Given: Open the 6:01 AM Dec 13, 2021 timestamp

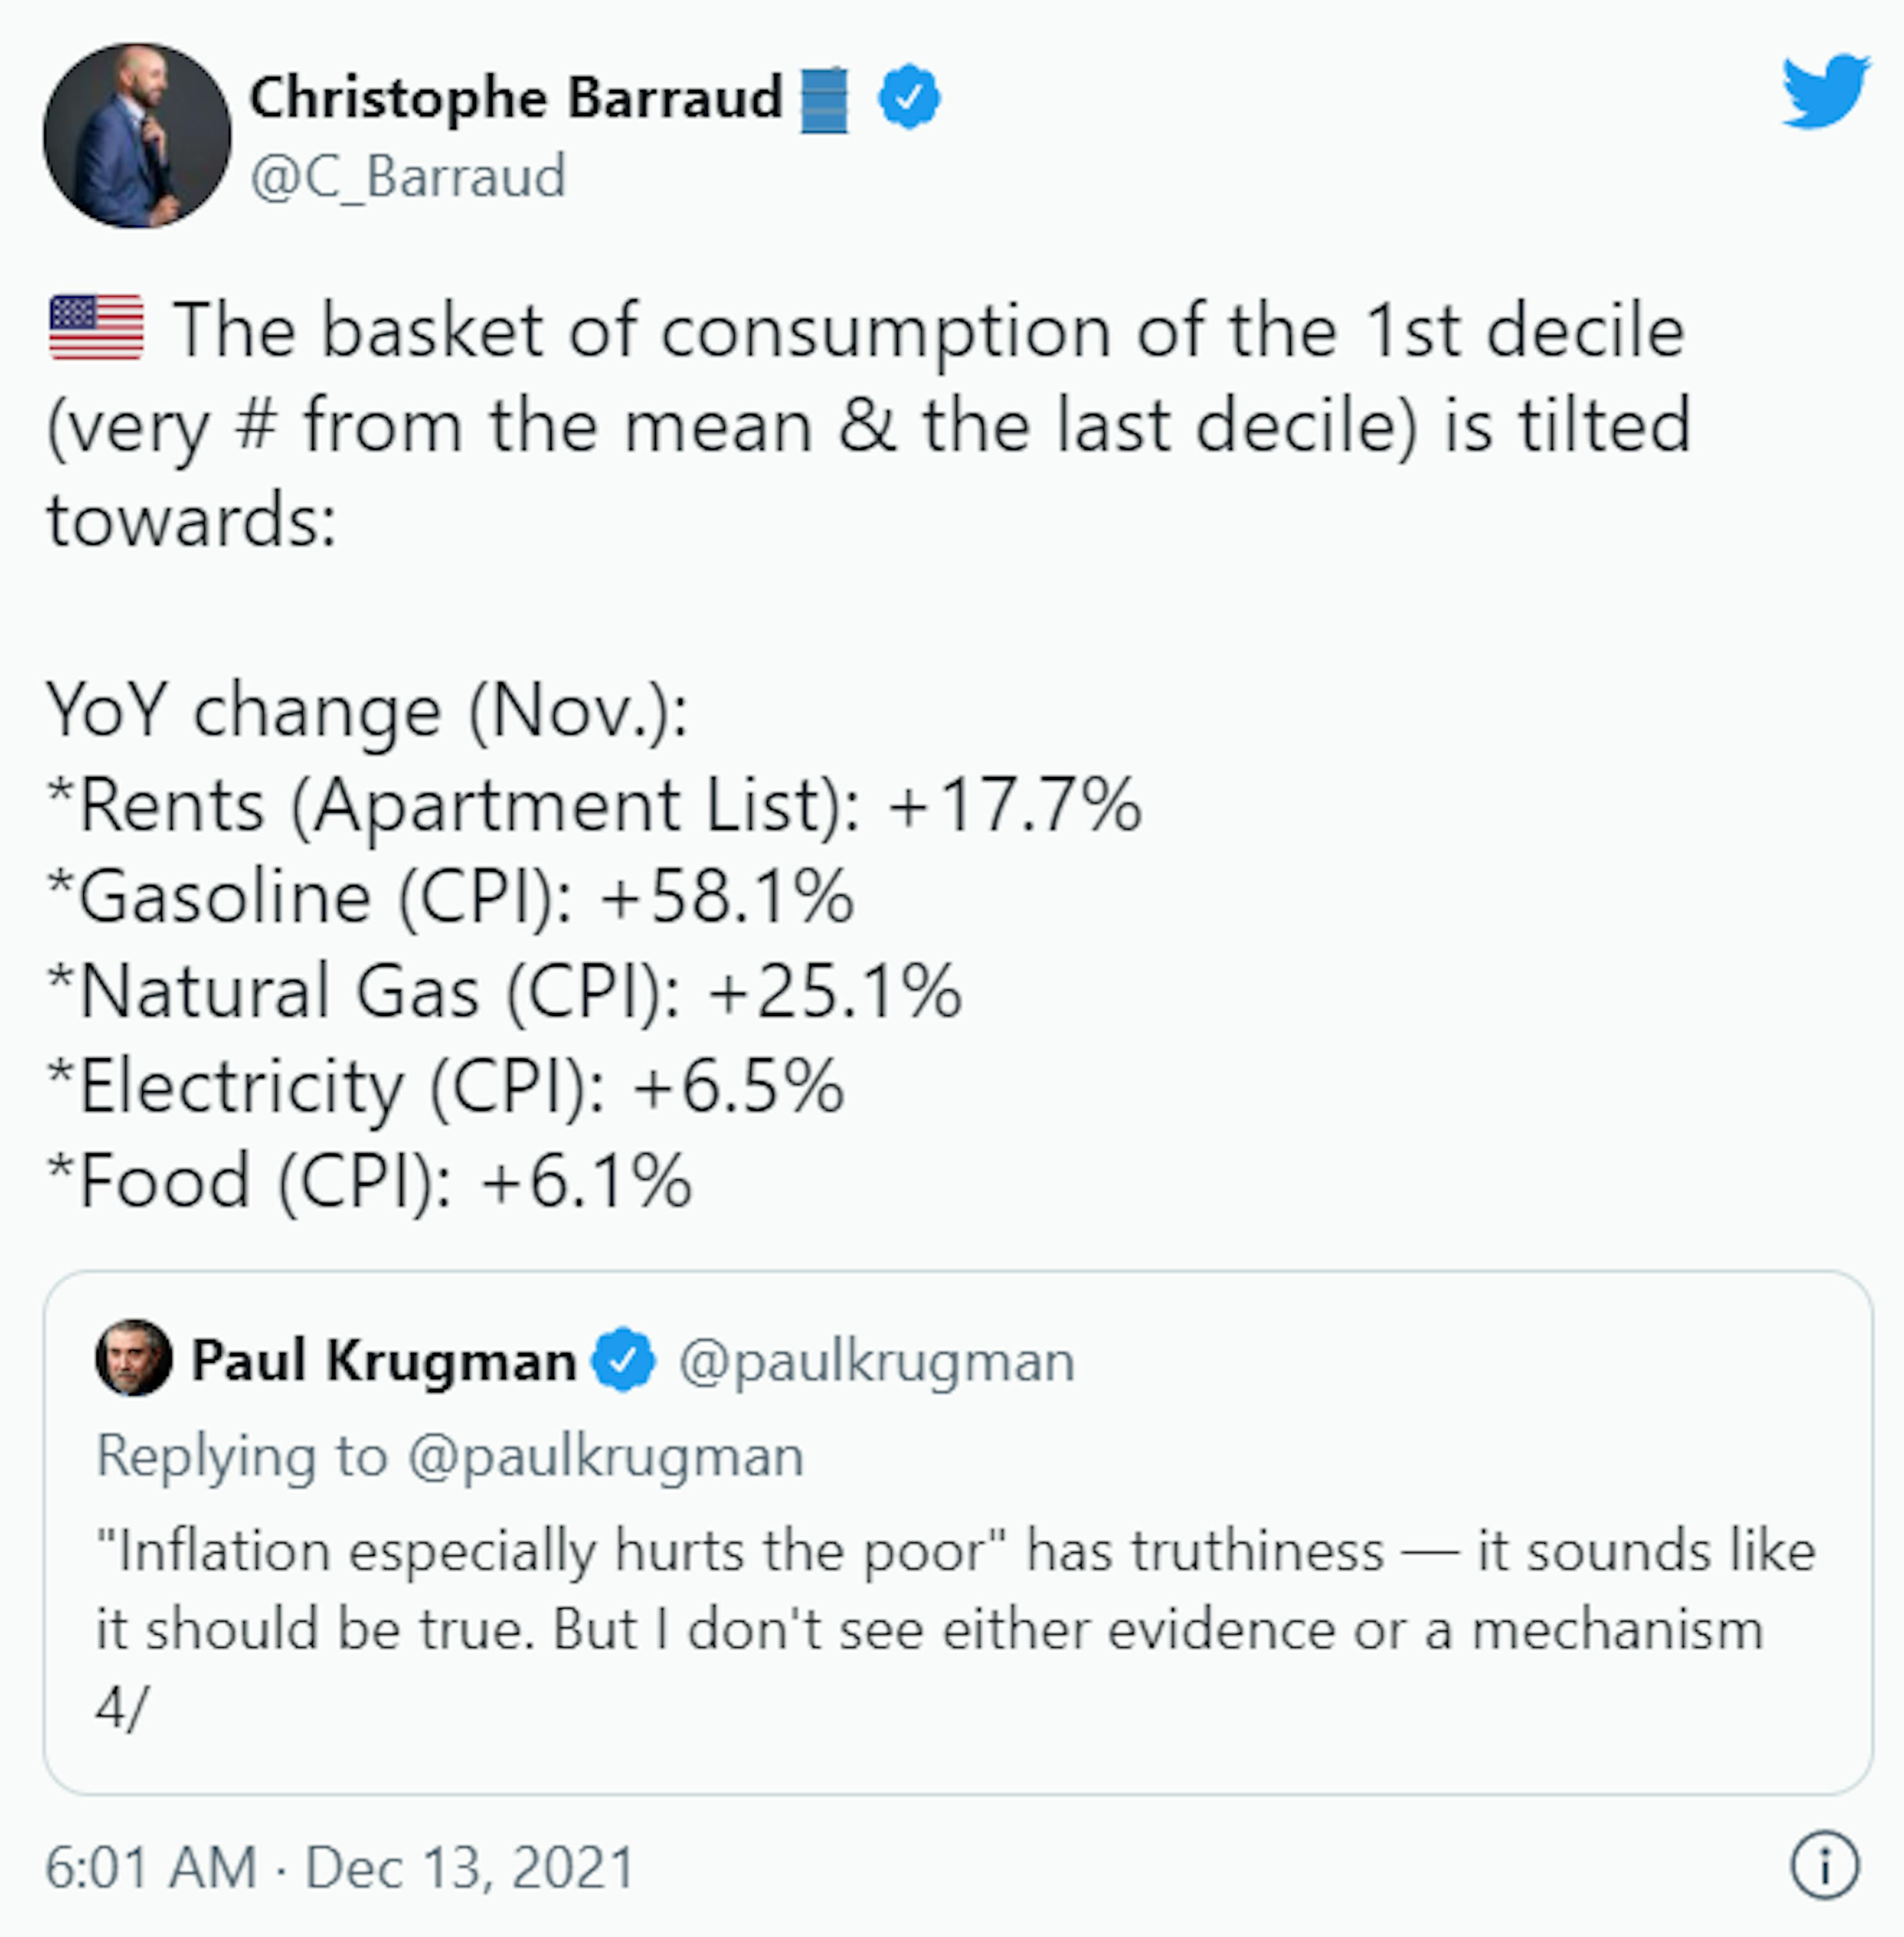Looking at the screenshot, I should pos(340,1867).
